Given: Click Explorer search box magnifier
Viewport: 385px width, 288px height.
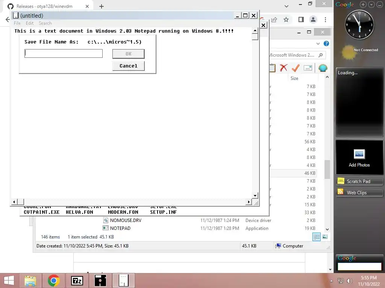Looking at the screenshot, I should click(x=320, y=55).
